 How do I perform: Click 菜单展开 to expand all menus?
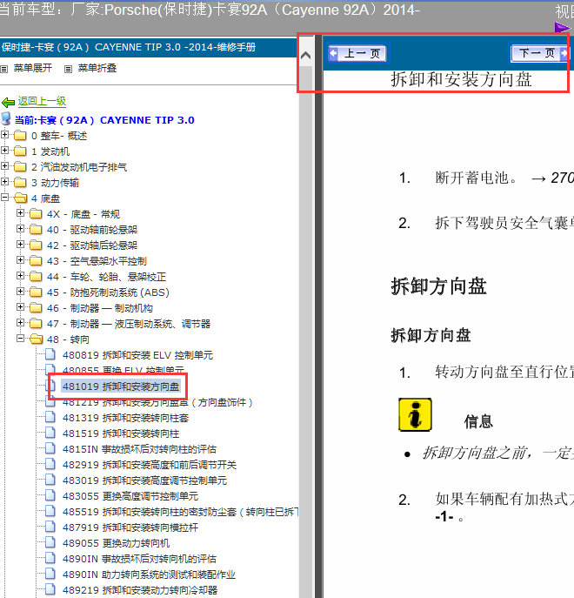coord(33,68)
